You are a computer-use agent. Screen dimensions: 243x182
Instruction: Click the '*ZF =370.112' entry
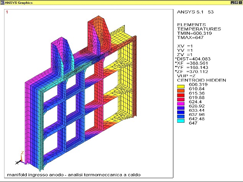(x=192, y=71)
